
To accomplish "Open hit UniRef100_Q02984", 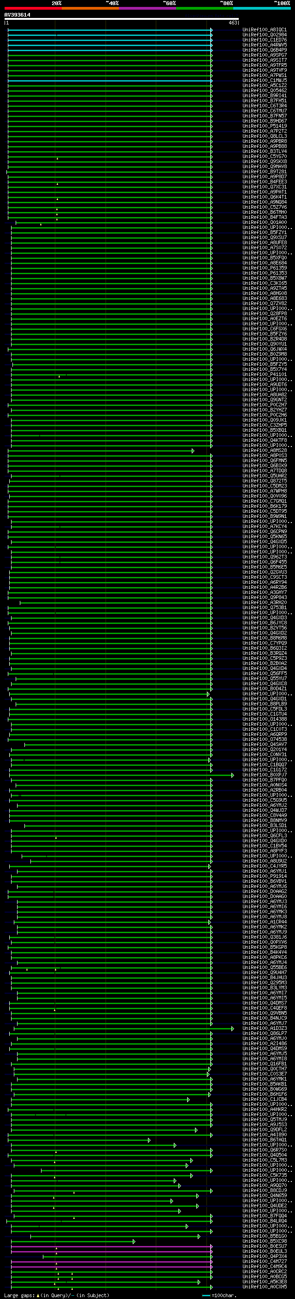I will click(x=264, y=35).
